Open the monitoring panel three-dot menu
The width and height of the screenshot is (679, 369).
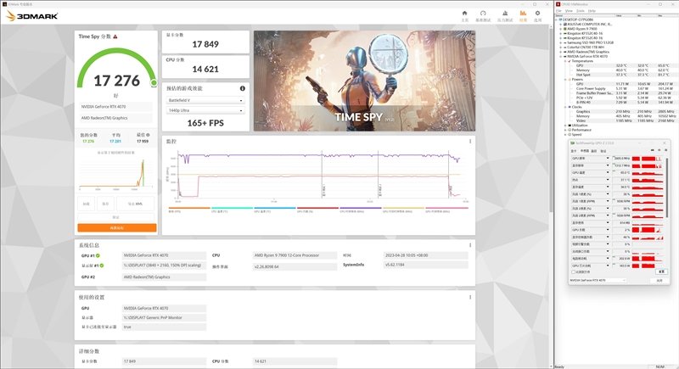(x=470, y=142)
